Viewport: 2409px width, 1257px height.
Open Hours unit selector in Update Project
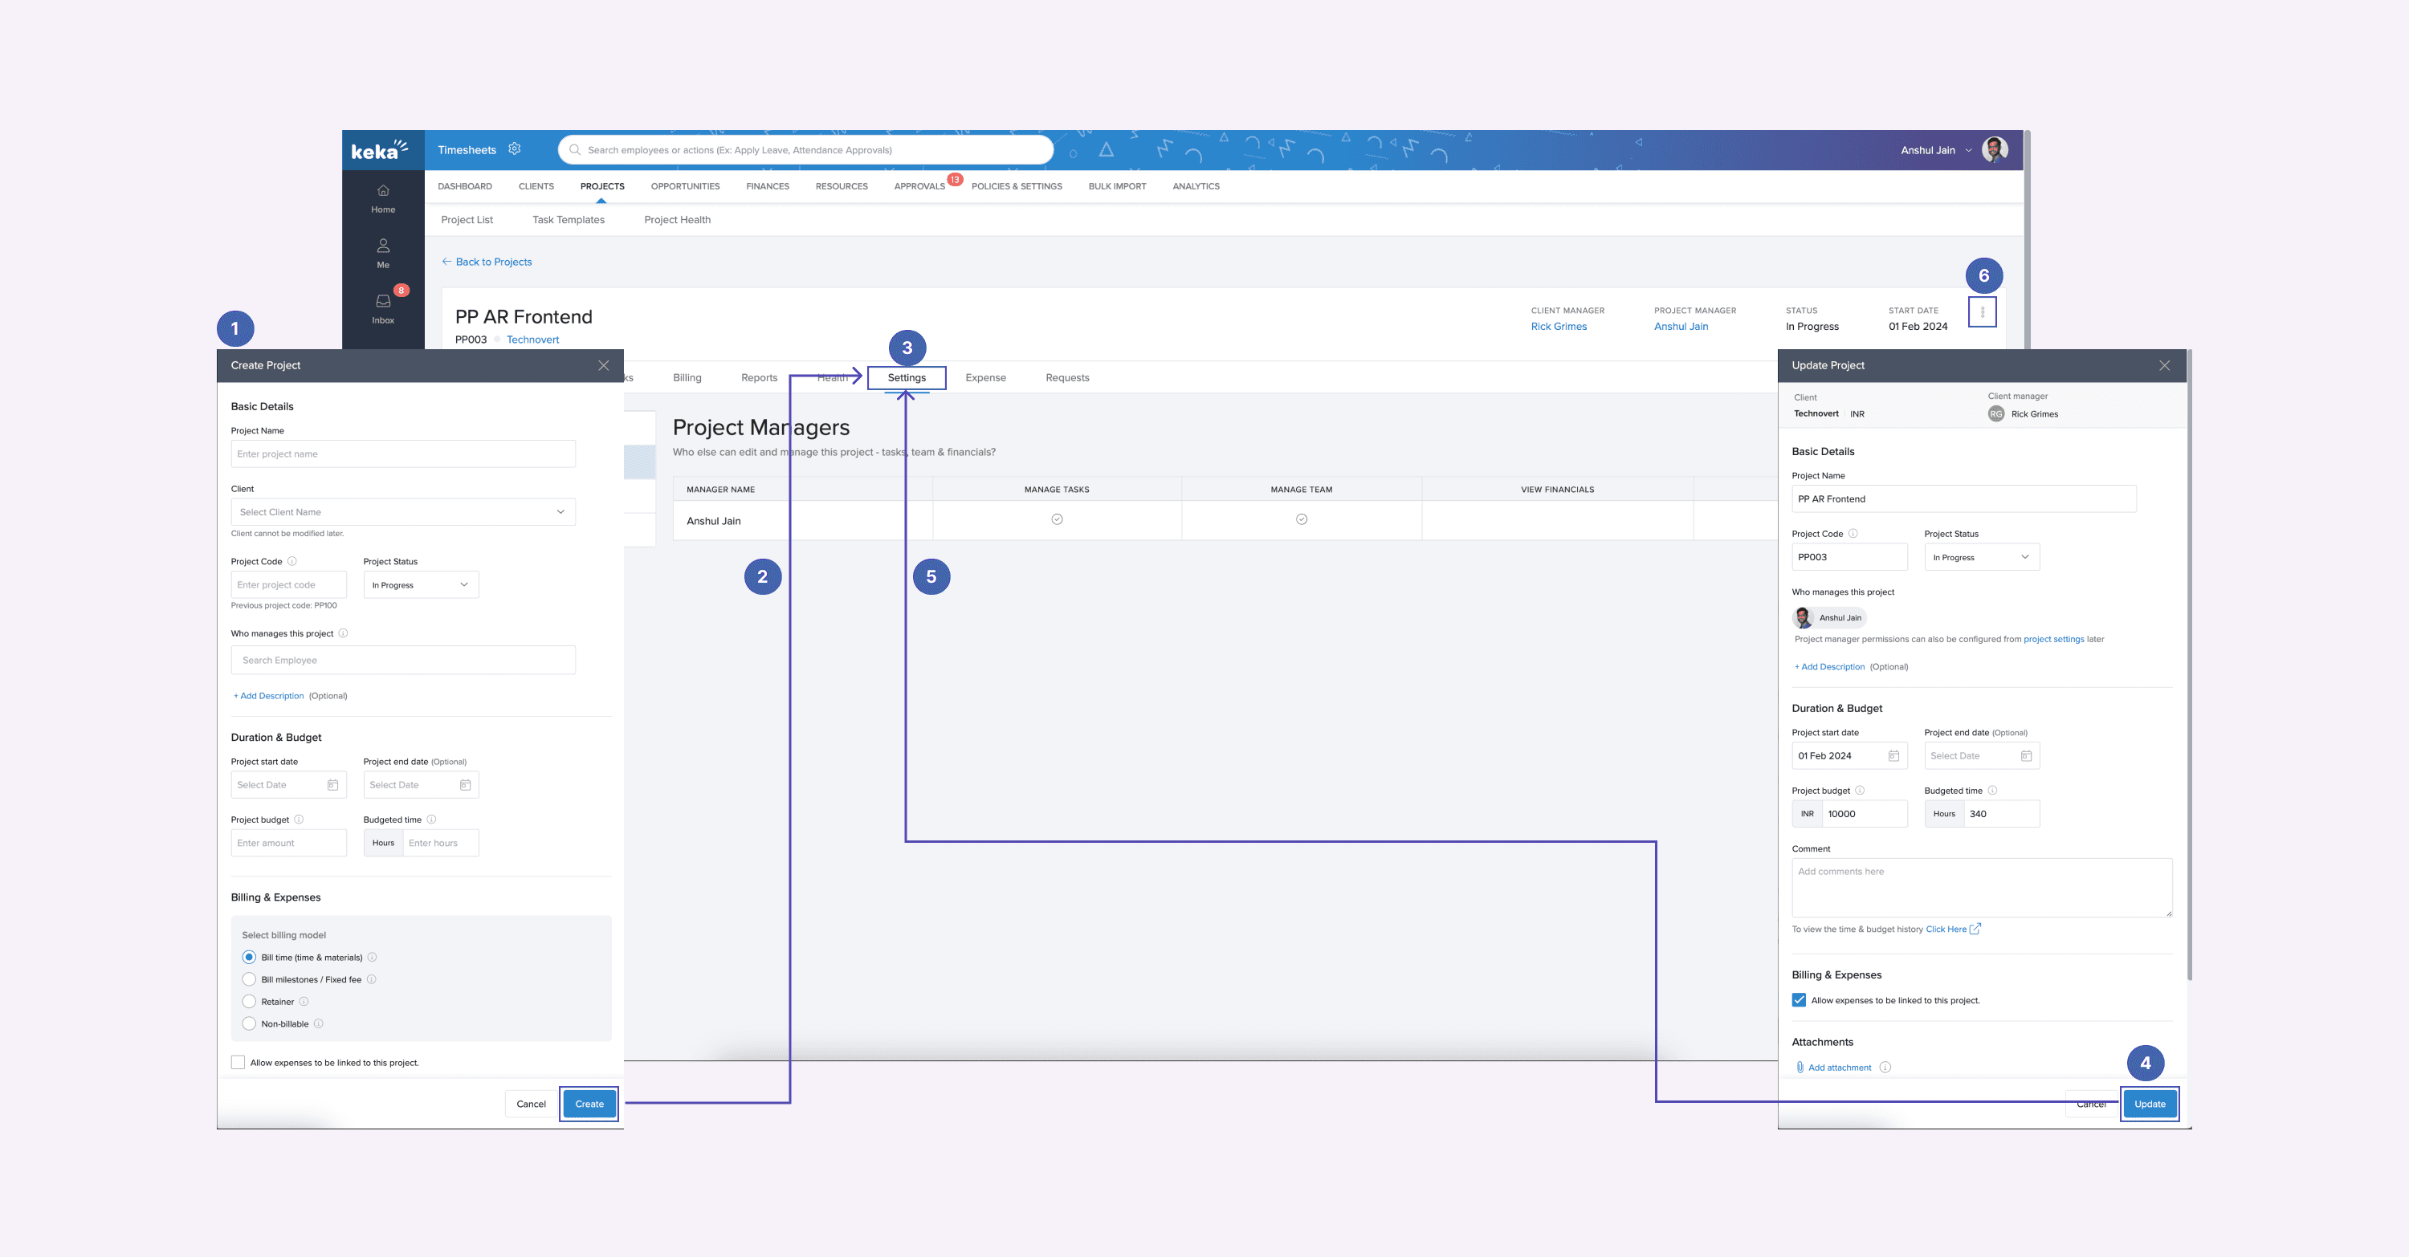1944,814
